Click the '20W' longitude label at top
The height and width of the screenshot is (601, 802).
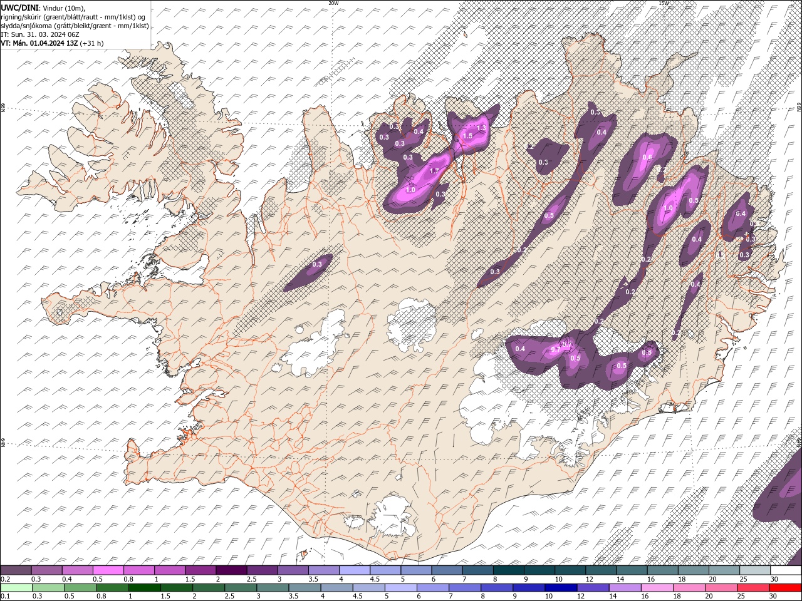(x=333, y=3)
